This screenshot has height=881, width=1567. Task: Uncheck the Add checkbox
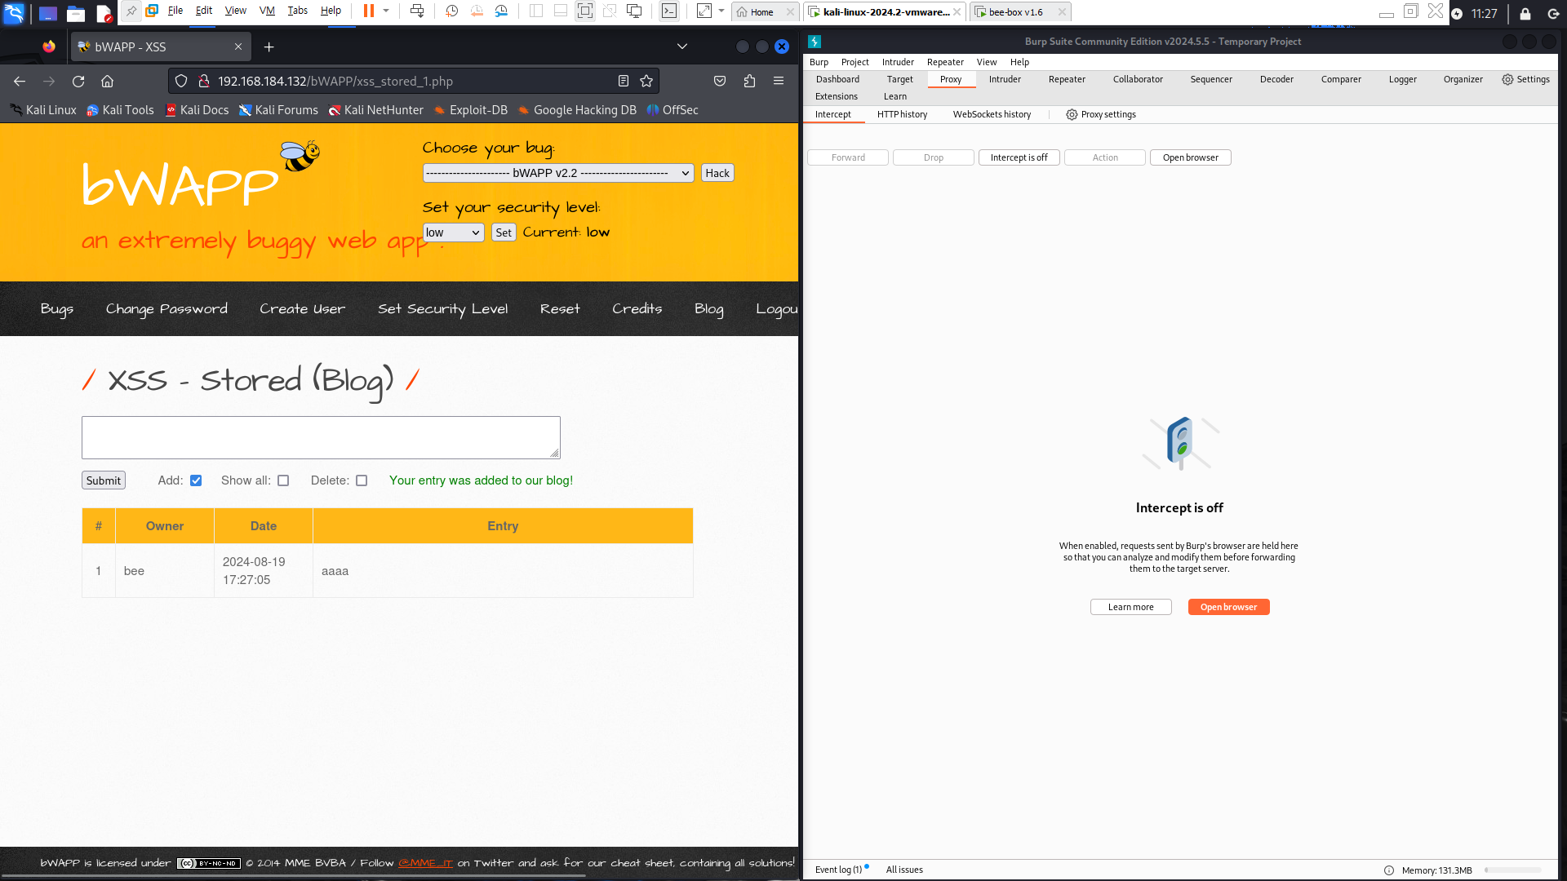(x=196, y=480)
